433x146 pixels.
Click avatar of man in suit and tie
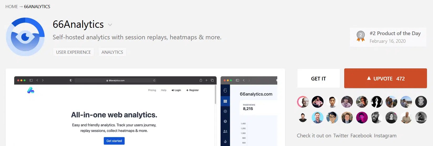point(347,117)
